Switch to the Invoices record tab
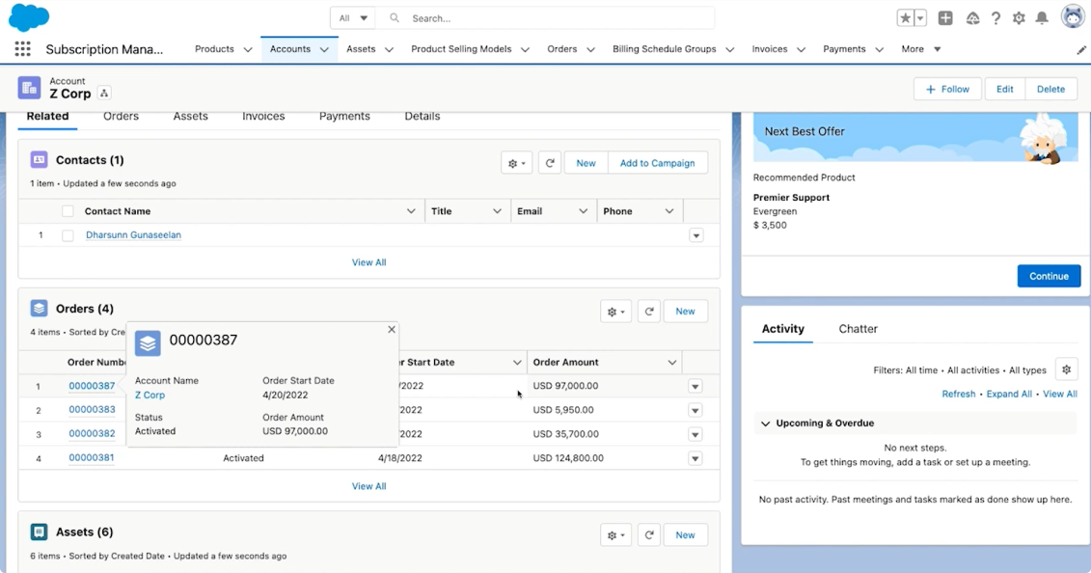This screenshot has width=1091, height=573. [263, 117]
